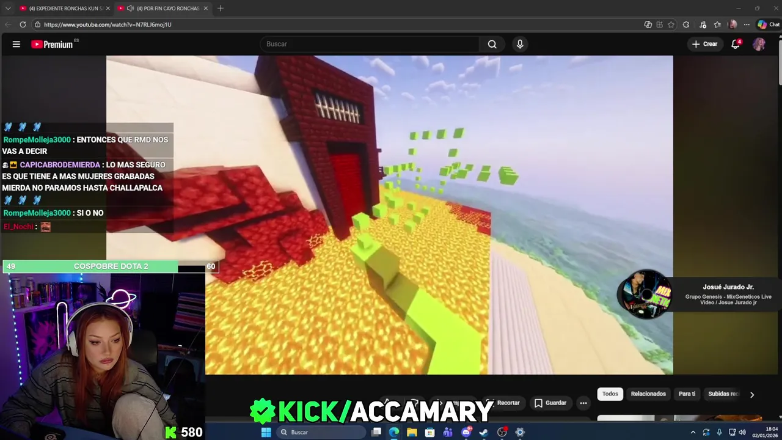Open the favorites list icon
Image resolution: width=782 pixels, height=440 pixels.
click(x=717, y=24)
